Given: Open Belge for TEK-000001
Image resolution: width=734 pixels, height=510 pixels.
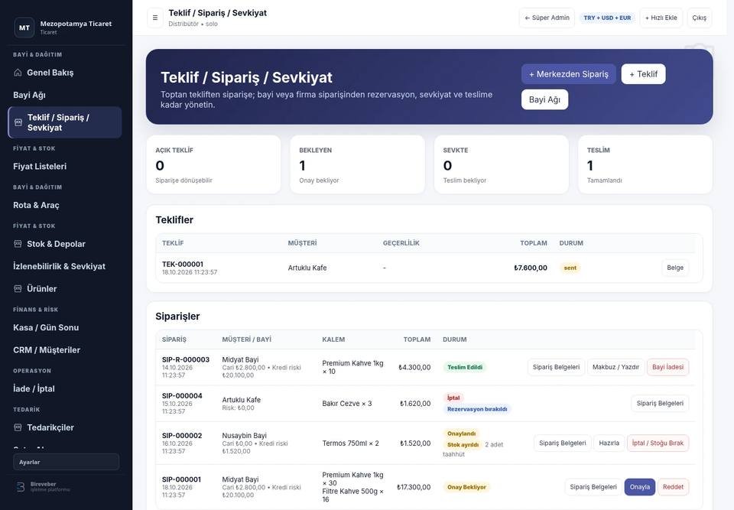Looking at the screenshot, I should tap(675, 268).
